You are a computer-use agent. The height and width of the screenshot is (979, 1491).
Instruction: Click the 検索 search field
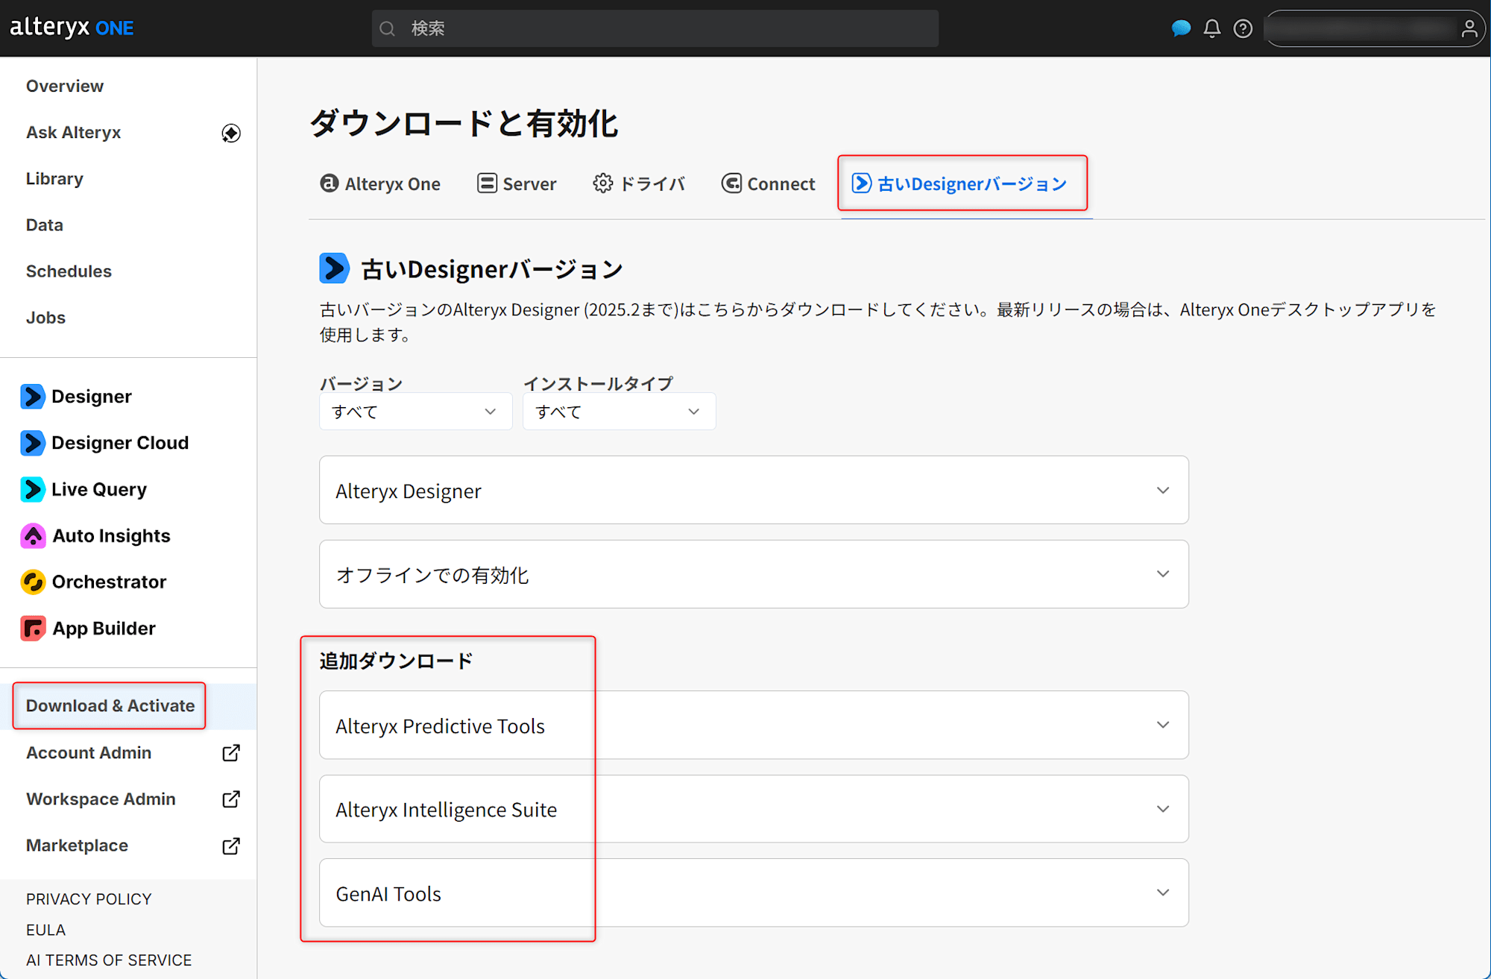(655, 28)
